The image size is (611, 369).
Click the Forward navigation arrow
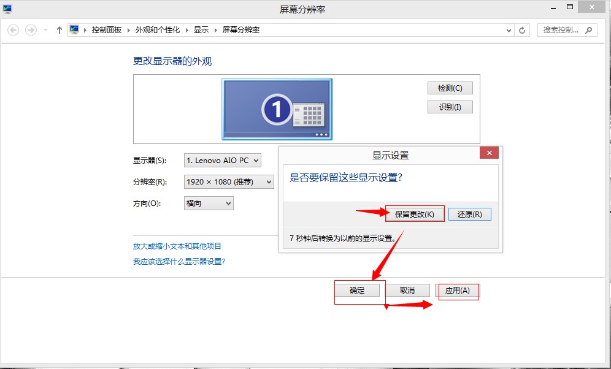coord(31,30)
